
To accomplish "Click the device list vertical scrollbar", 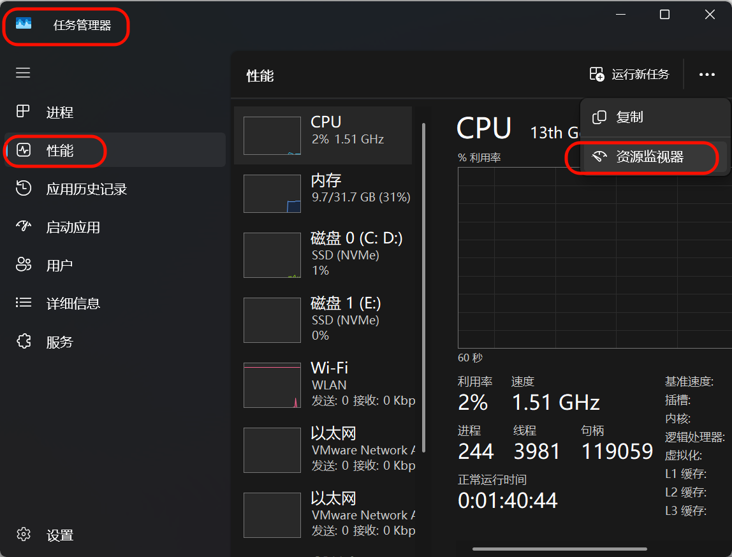I will click(x=423, y=287).
